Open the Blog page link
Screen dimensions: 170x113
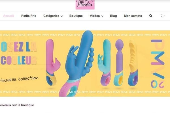pos(113,16)
